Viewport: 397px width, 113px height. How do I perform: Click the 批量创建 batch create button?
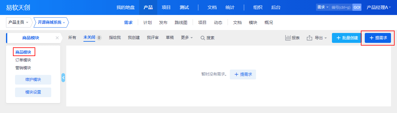pos(347,38)
